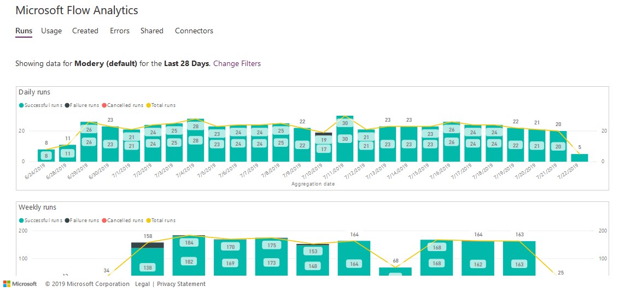
Task: Select the 6/30/2019 daily bar
Action: click(x=110, y=144)
